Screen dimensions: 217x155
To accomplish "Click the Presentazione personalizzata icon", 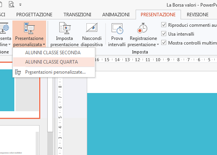I will tap(29, 28).
